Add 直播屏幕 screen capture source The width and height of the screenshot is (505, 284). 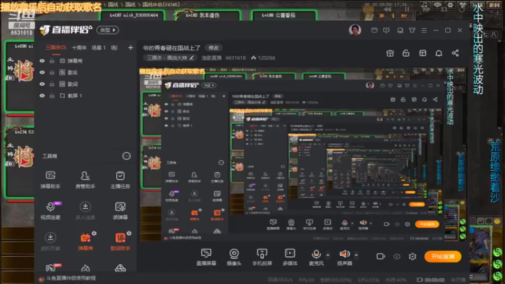point(206,257)
